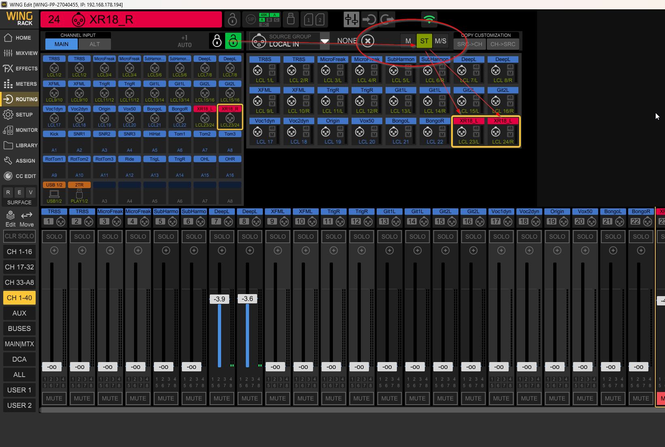Click the input routing arrow icon
Viewport: 665px width, 447px height.
(369, 19)
